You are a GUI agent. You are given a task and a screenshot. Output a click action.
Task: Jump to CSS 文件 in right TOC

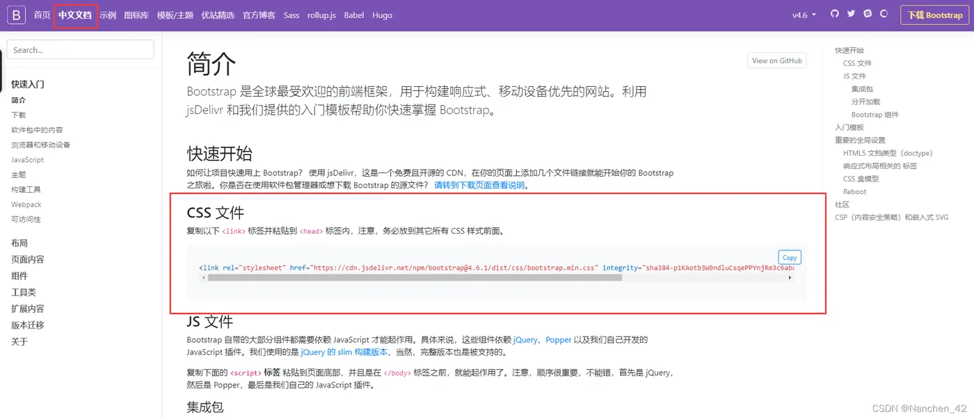(x=857, y=63)
